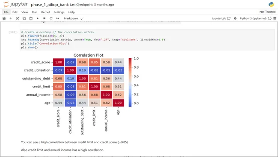Screen dimensions: 278x157
Task: Paste cell from clipboard
Action: click(31, 18)
